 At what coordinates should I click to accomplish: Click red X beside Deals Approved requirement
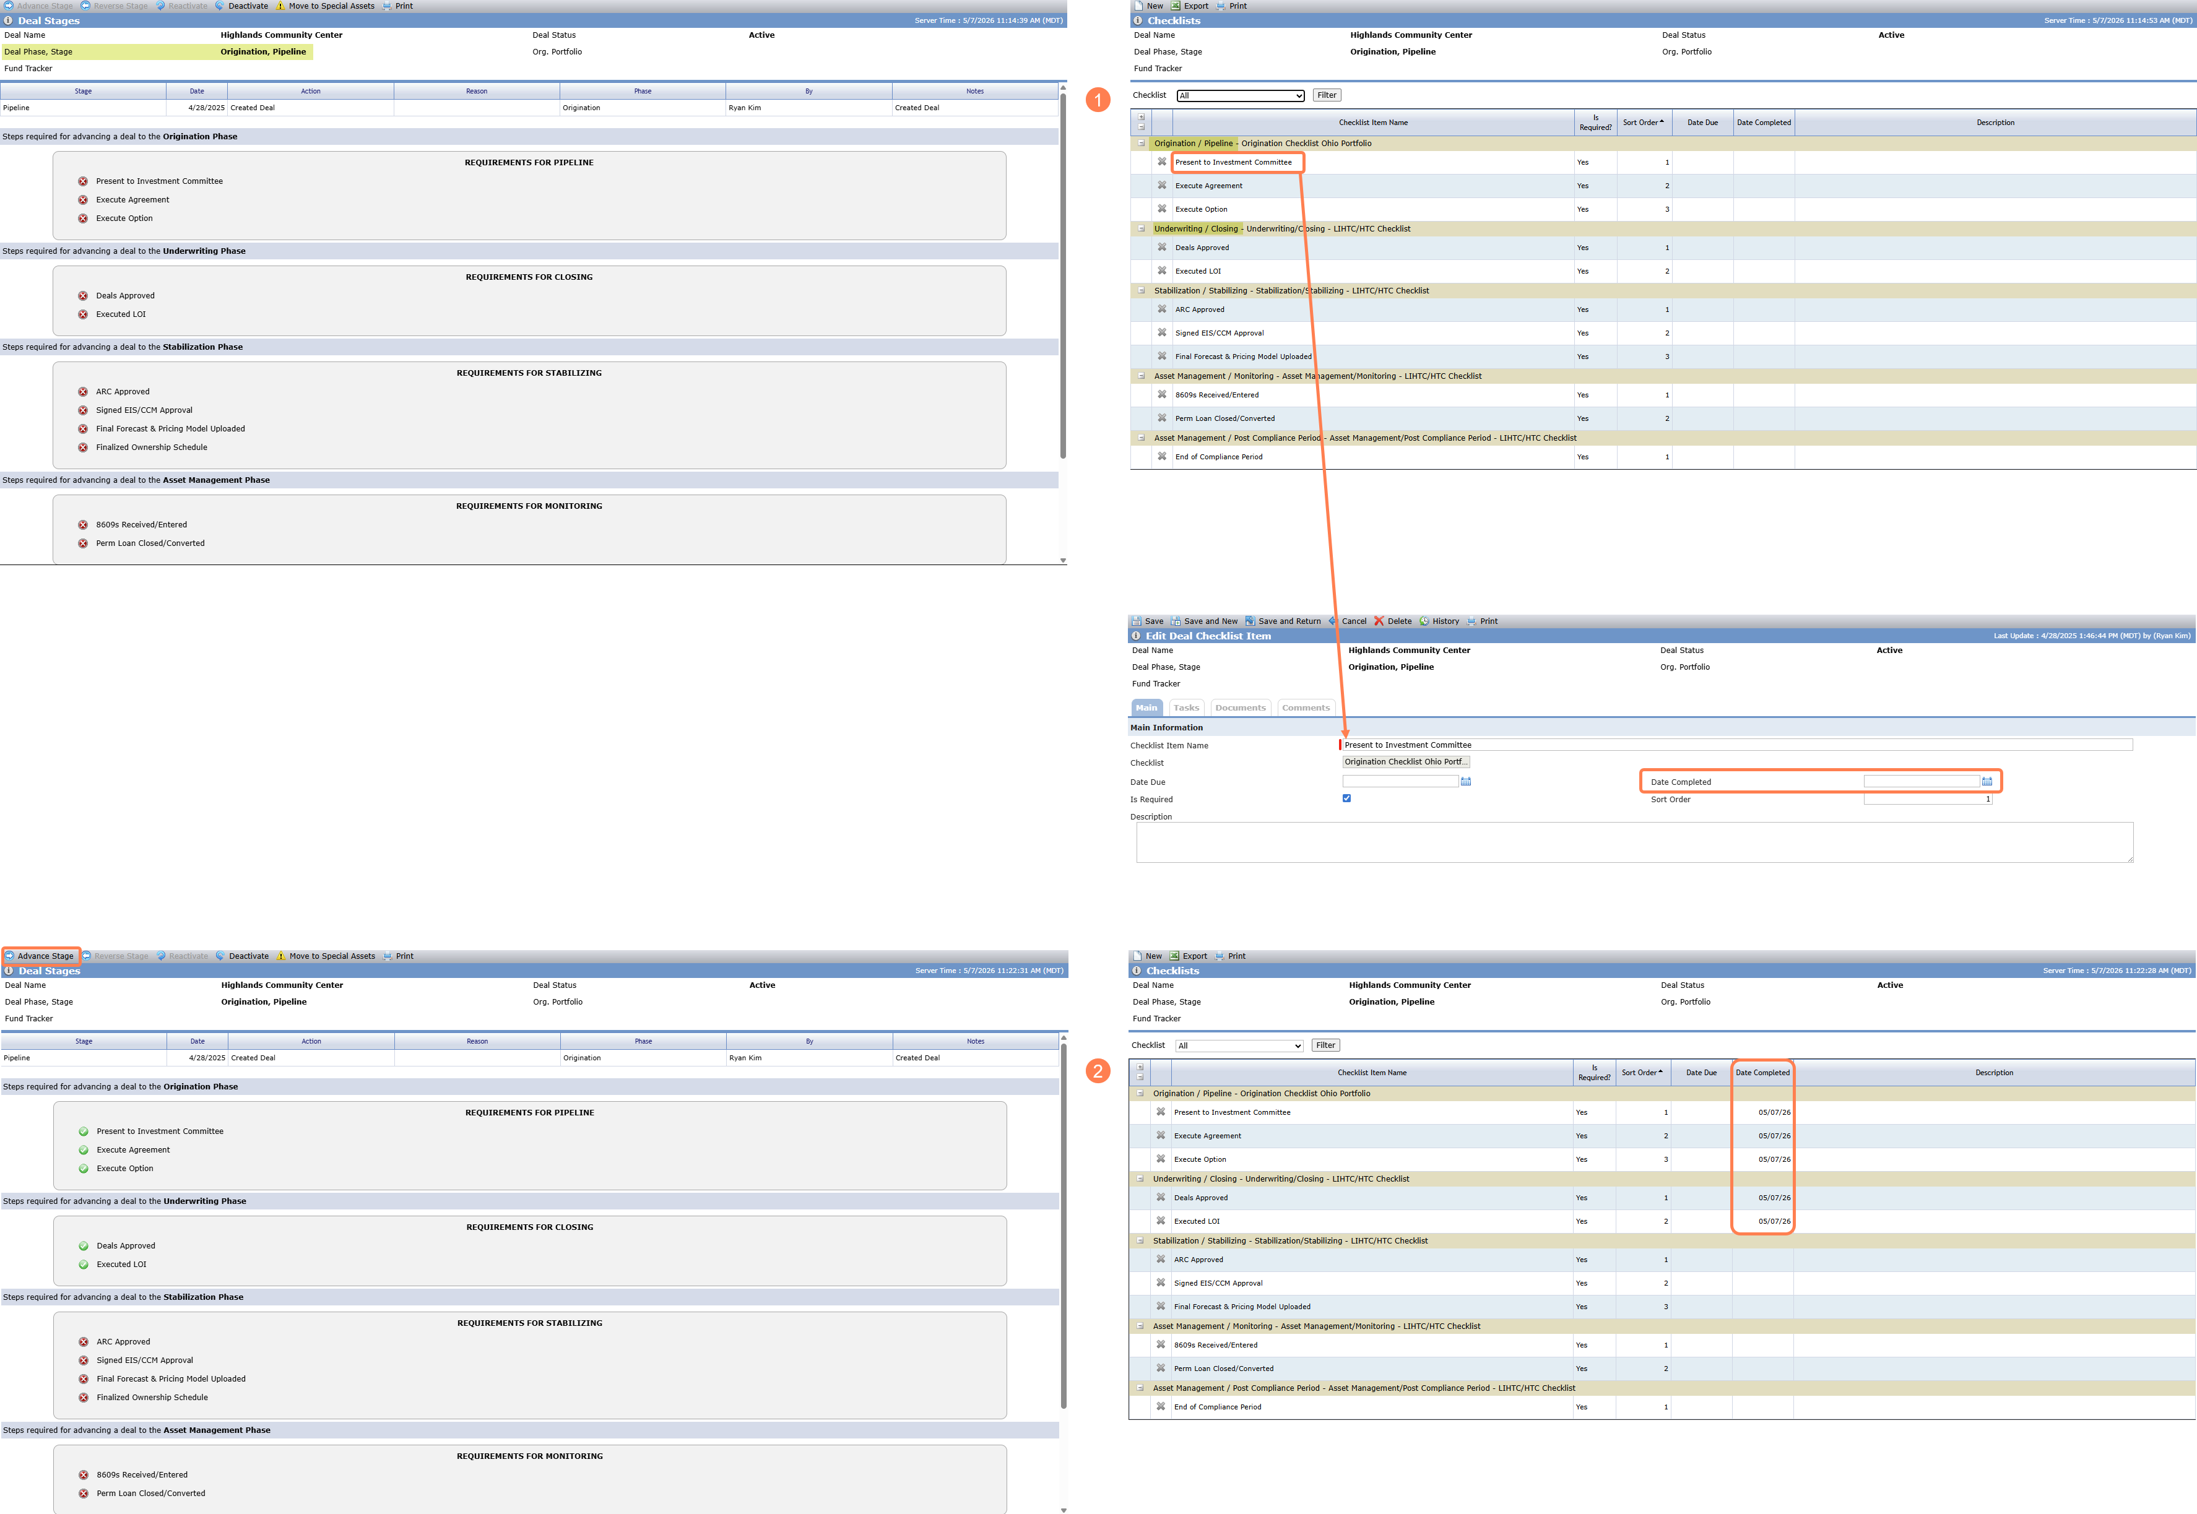82,296
